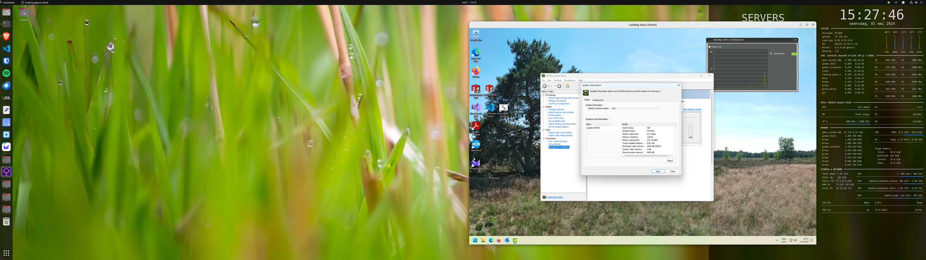Open Windows notification bell
This screenshot has width=926, height=260.
pos(811,240)
